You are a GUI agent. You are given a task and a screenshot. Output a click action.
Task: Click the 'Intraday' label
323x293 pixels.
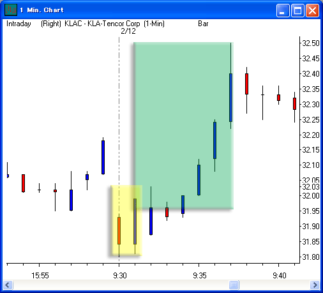pos(19,24)
